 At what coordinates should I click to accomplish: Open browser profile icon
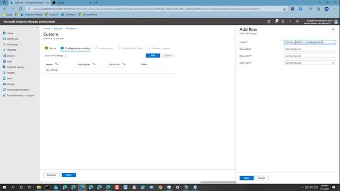click(x=326, y=9)
